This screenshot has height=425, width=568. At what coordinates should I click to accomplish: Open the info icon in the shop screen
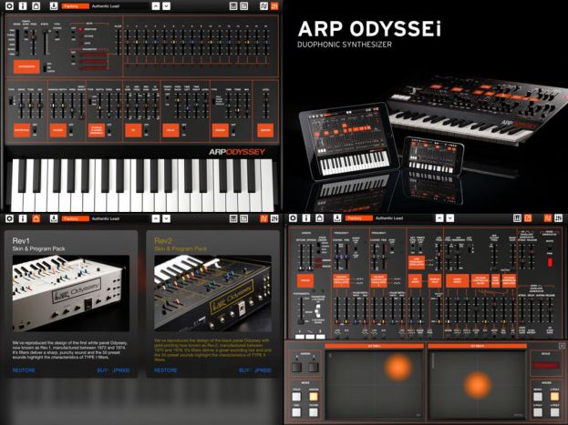pos(23,218)
